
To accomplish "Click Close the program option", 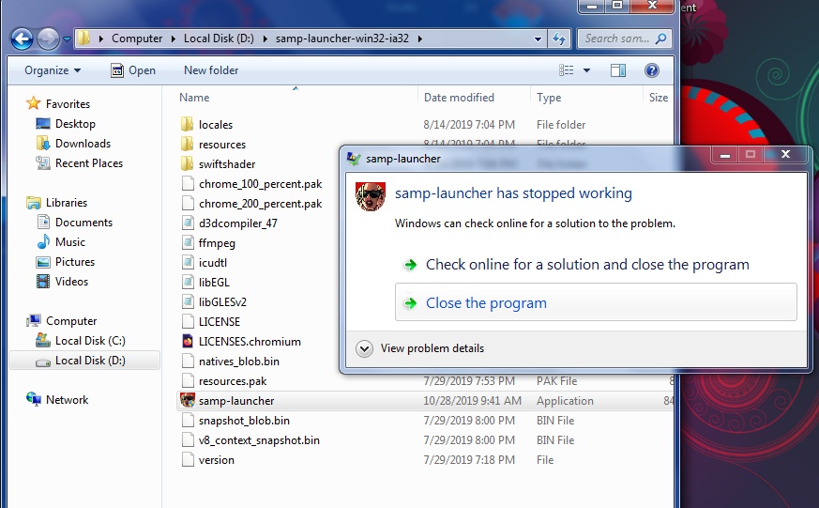I will (596, 302).
